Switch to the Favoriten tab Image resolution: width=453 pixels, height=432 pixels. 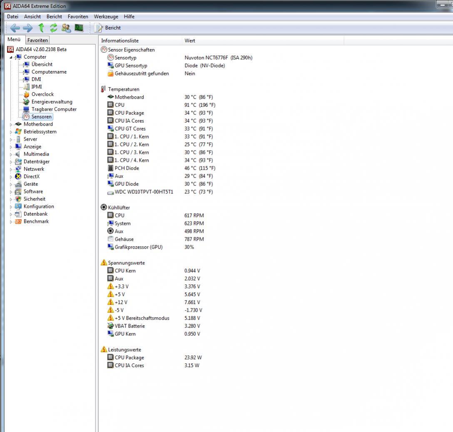(x=37, y=40)
